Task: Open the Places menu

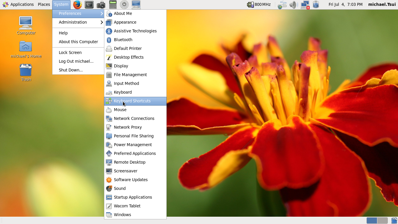Action: (x=44, y=4)
